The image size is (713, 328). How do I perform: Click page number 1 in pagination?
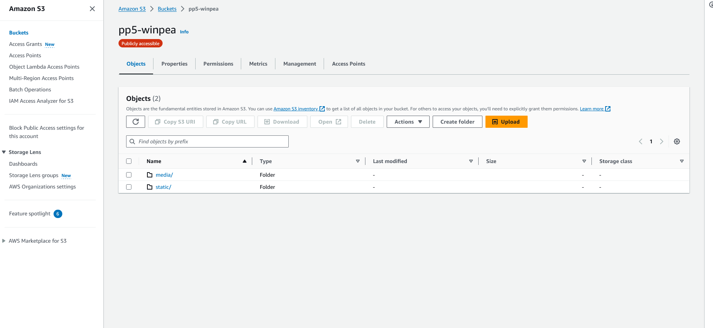(x=651, y=141)
